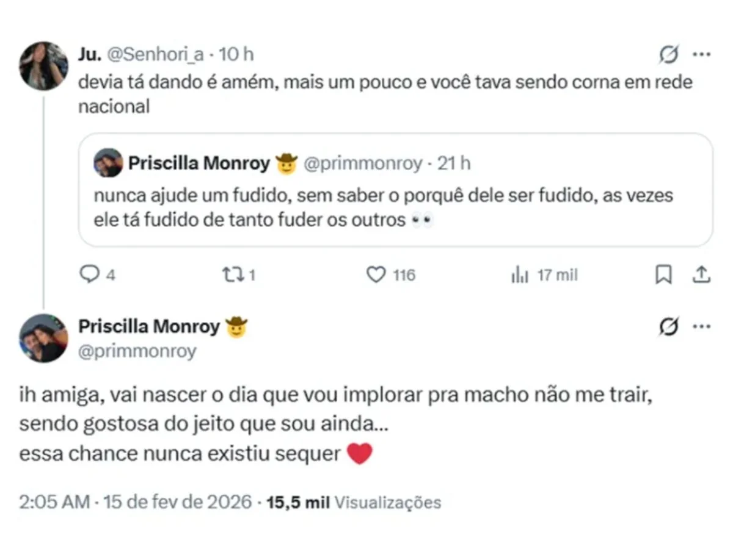
Task: Open Priscilla Monroy's reply avatar
Action: (x=43, y=338)
